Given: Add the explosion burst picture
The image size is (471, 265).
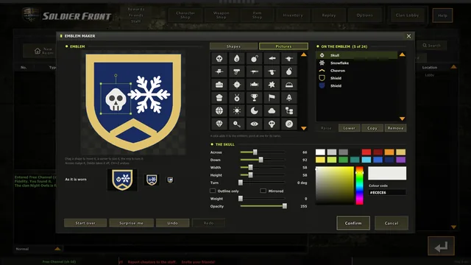Looking at the screenshot, I should 272,85.
